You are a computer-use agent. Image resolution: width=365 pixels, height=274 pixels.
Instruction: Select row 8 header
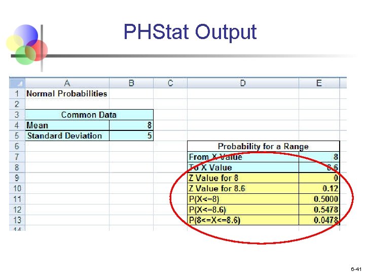17,167
